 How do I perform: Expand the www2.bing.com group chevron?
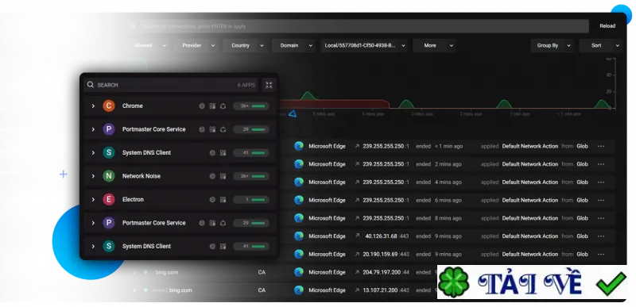coord(134,290)
